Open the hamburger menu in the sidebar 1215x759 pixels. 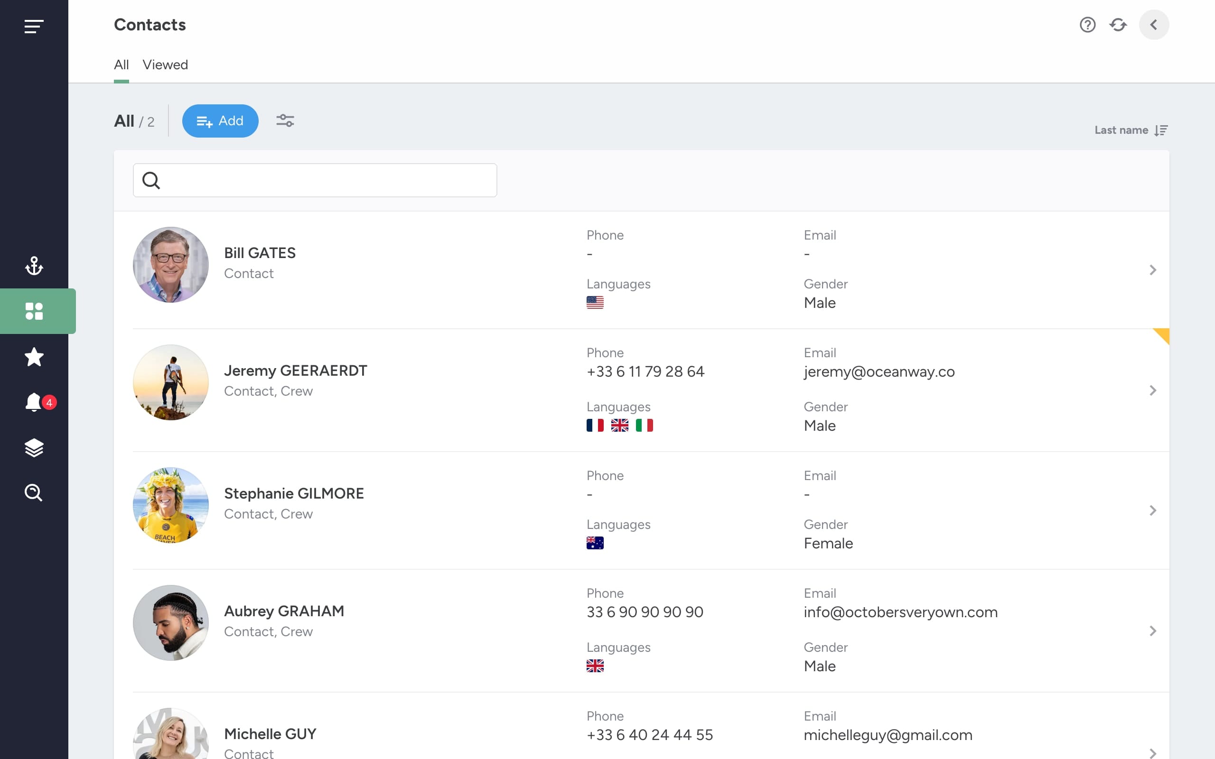[x=34, y=26]
